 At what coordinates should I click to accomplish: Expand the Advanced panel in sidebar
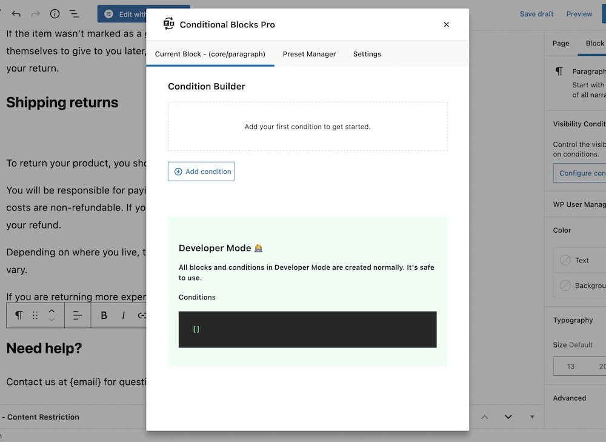click(x=576, y=398)
